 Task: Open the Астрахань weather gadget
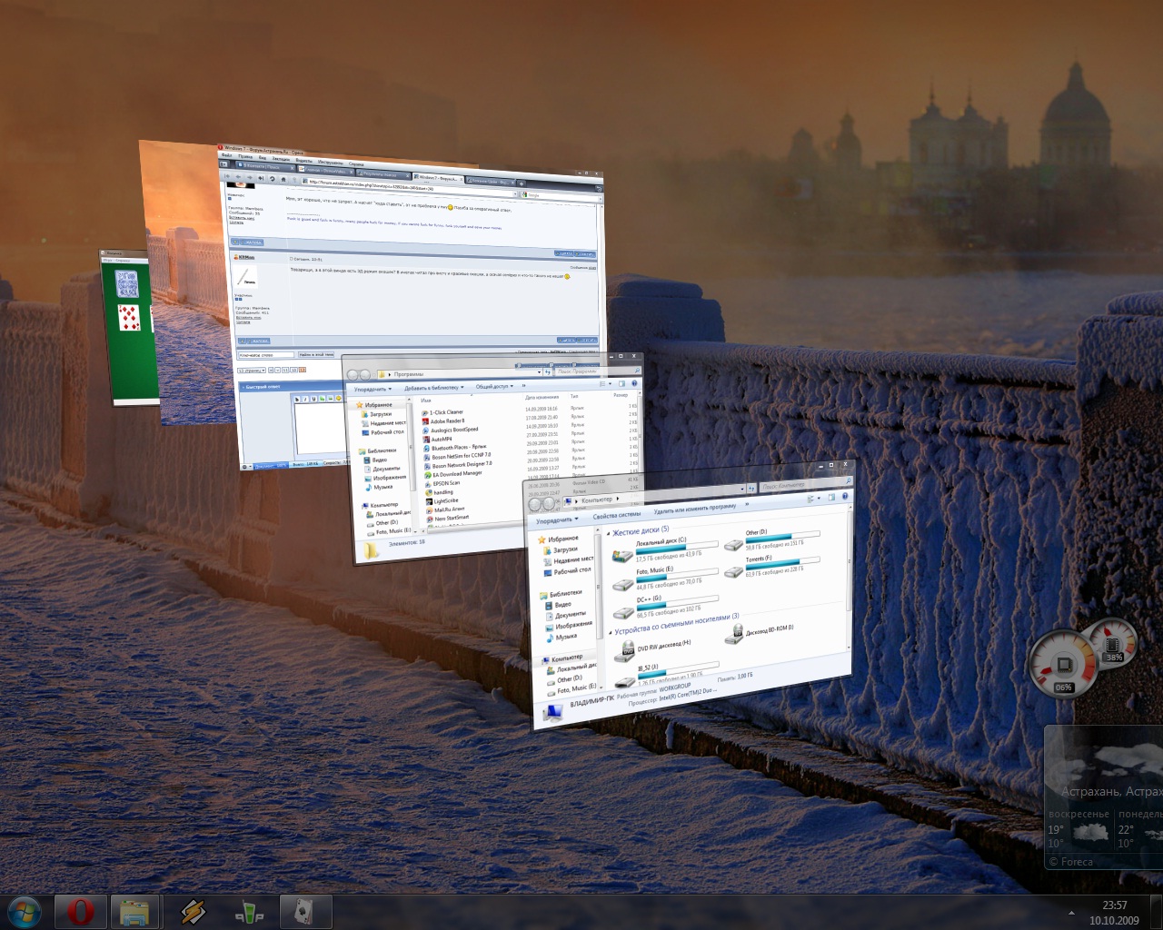click(x=1104, y=797)
